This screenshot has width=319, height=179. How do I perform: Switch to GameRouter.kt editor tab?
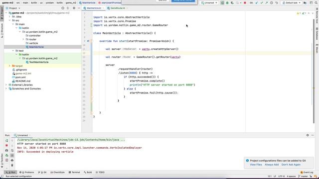pyautogui.click(x=118, y=8)
